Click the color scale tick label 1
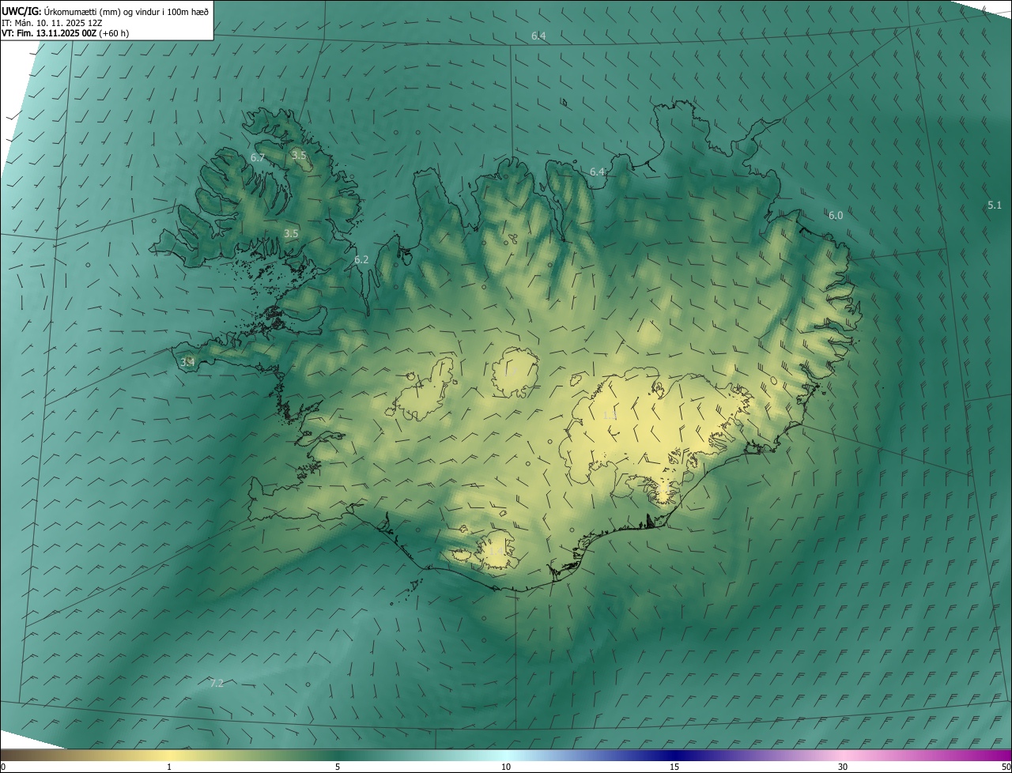The image size is (1012, 773). pos(169,767)
